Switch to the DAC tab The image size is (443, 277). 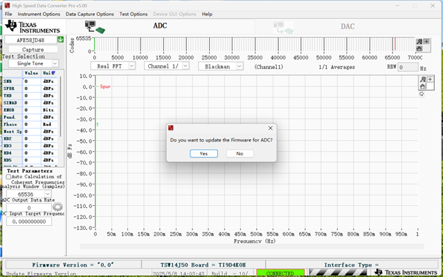point(347,26)
